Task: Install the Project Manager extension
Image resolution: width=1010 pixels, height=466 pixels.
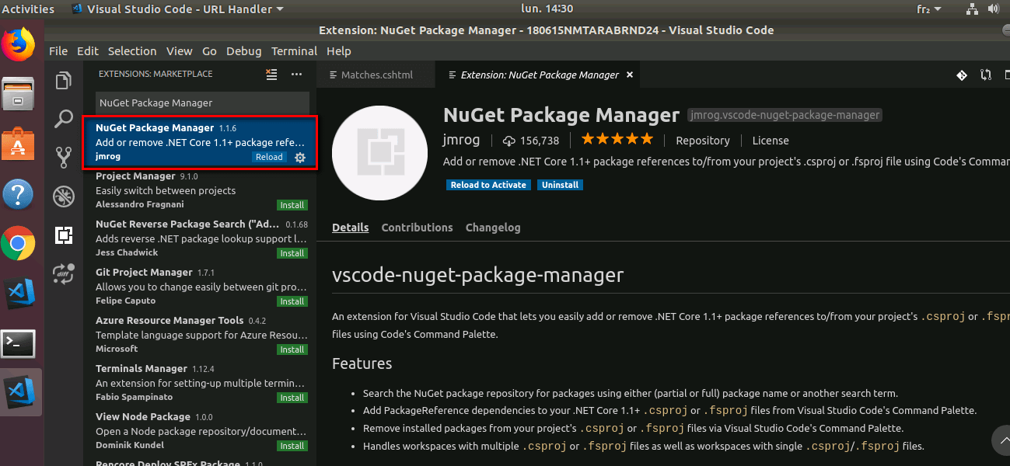Action: [x=292, y=205]
